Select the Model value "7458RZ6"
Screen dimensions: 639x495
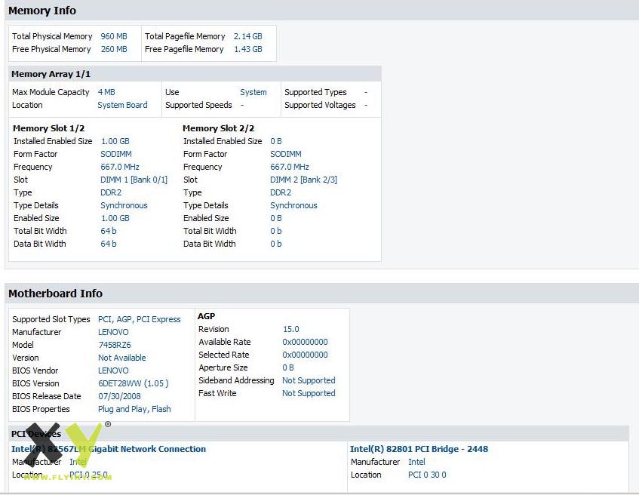pos(115,346)
